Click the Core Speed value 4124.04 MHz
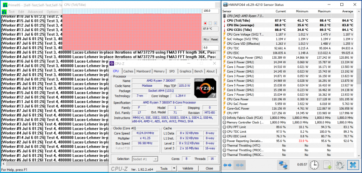The height and width of the screenshot is (173, 362). pos(145,133)
